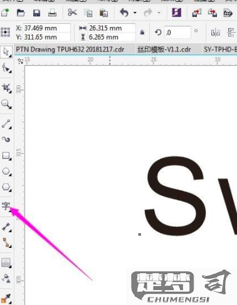Click the Print button
The width and height of the screenshot is (237, 305).
click(52, 13)
